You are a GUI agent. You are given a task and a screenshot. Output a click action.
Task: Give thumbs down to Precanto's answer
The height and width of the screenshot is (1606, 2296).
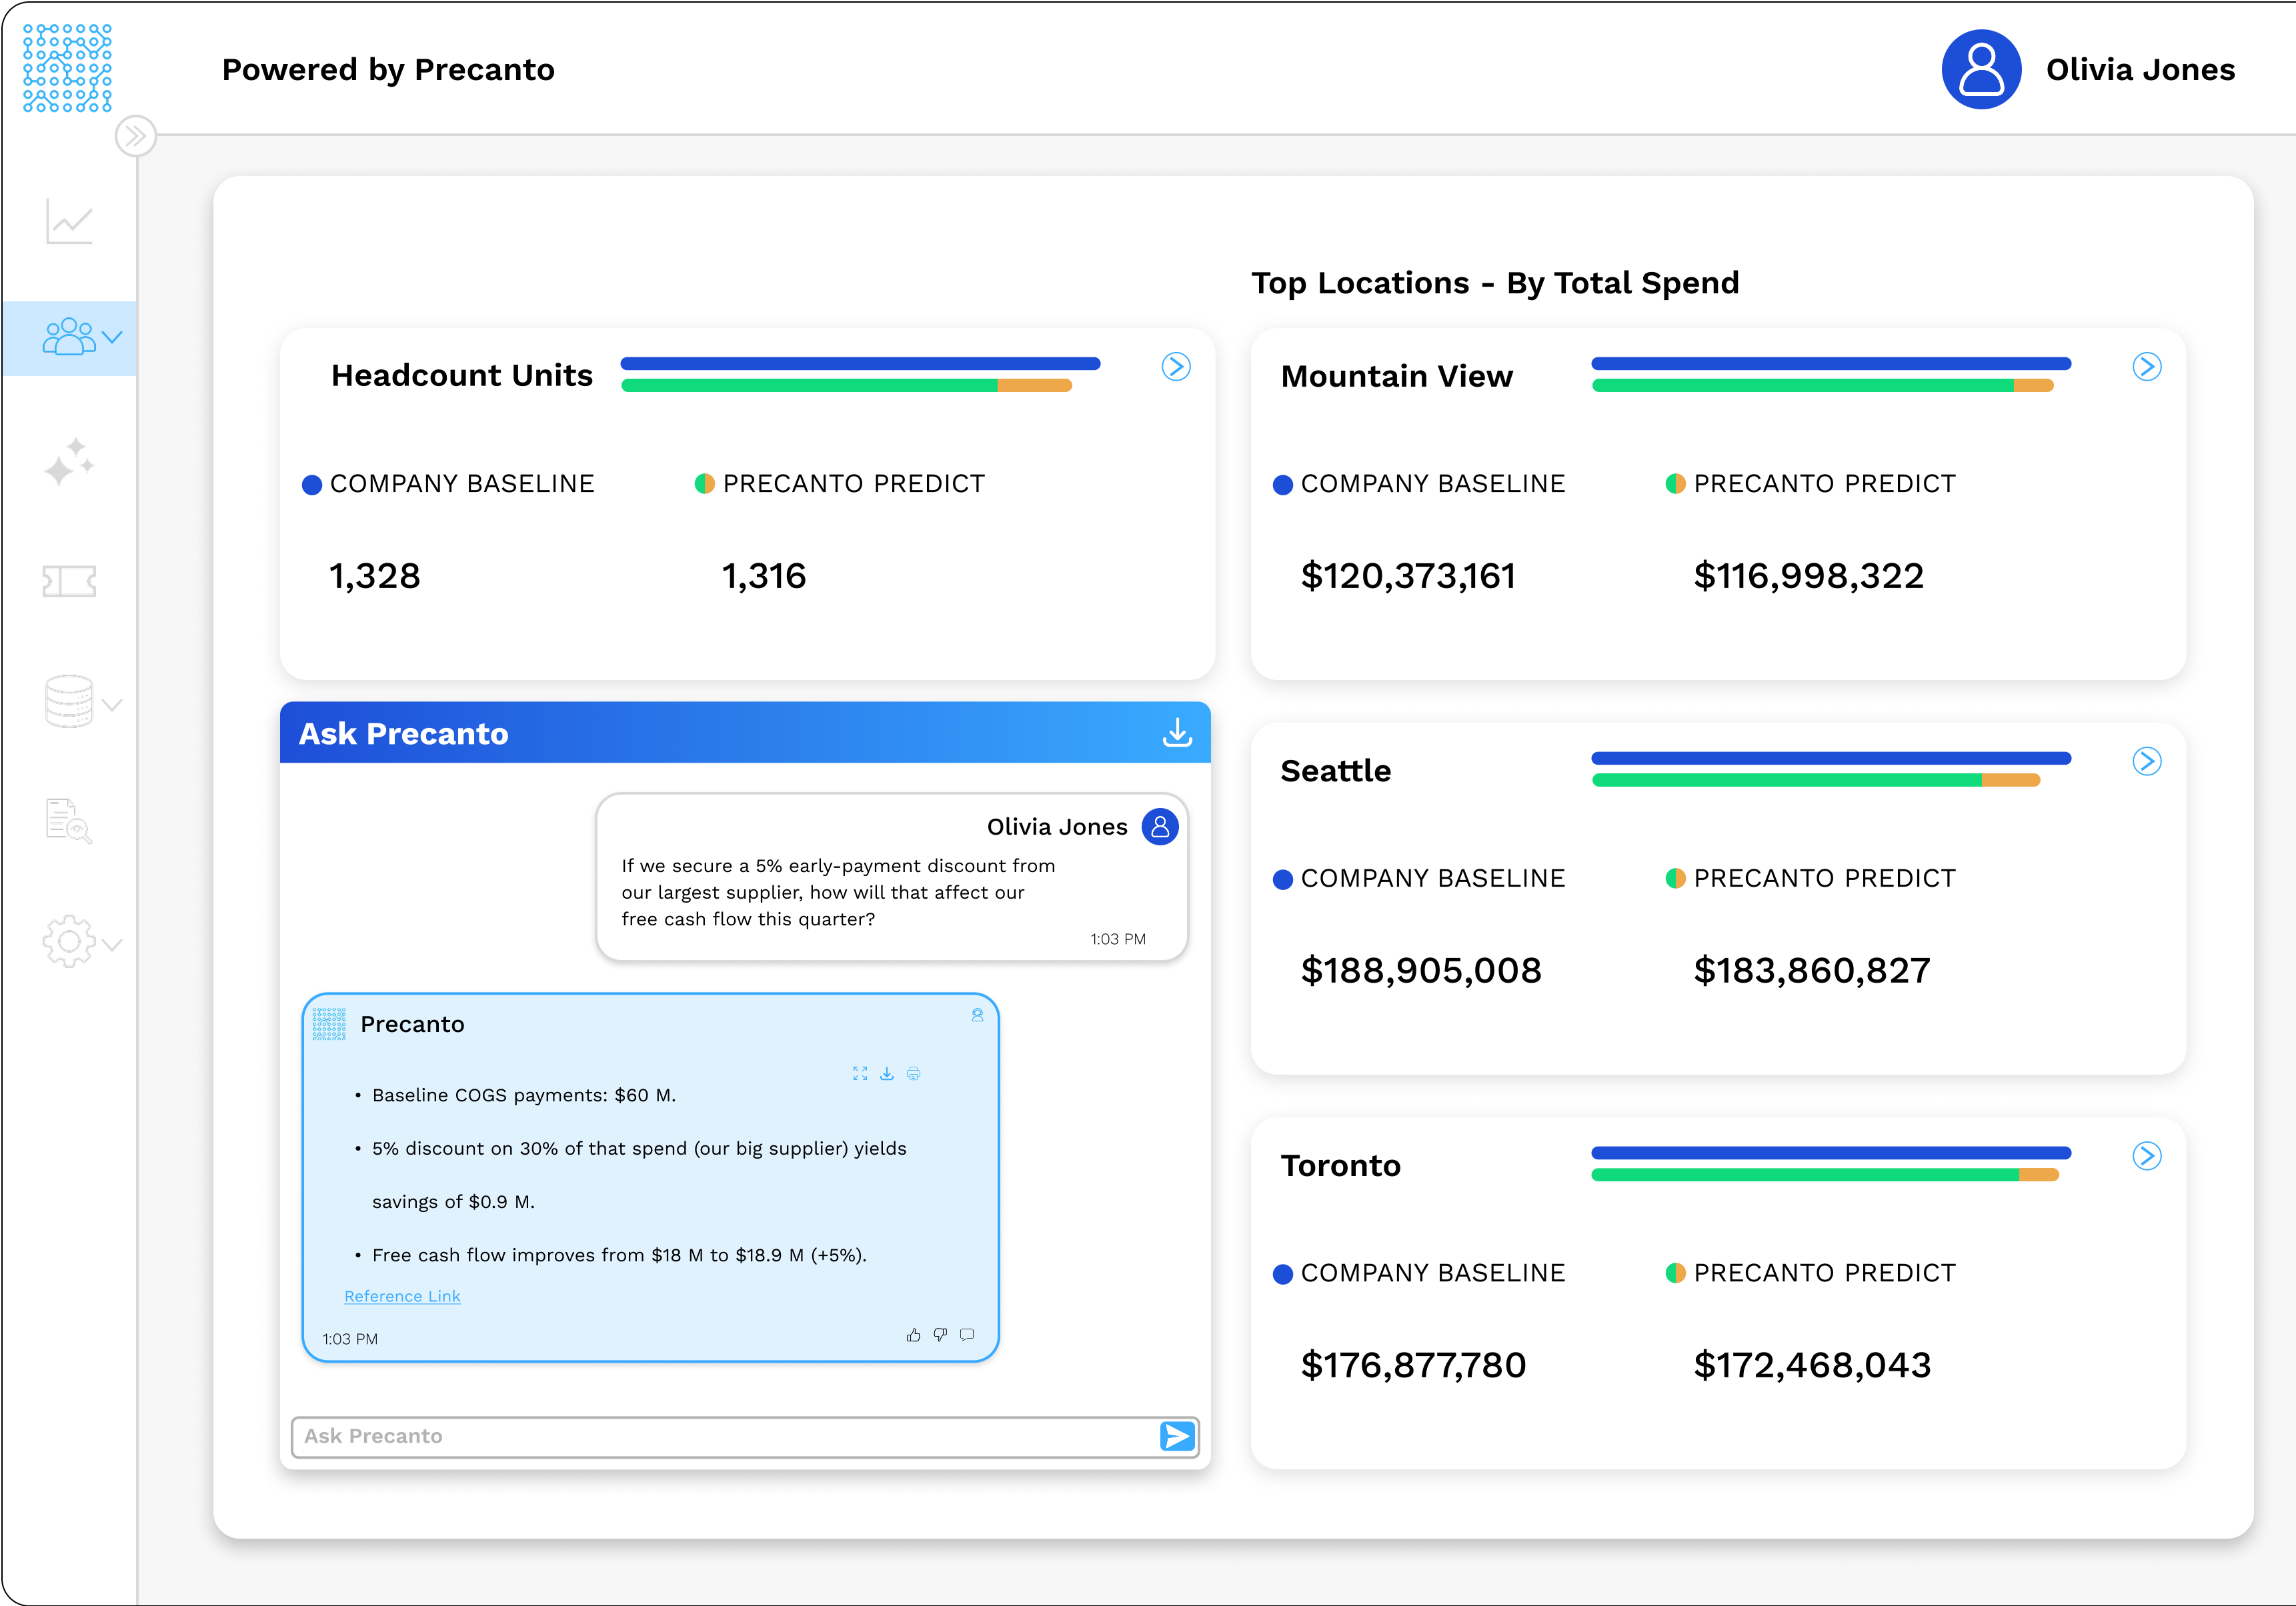[940, 1335]
